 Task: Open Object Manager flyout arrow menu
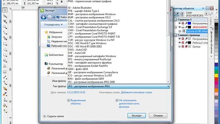(206, 14)
